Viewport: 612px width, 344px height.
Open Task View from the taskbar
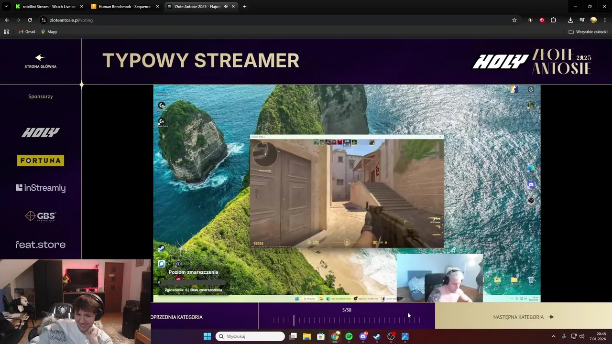(293, 336)
